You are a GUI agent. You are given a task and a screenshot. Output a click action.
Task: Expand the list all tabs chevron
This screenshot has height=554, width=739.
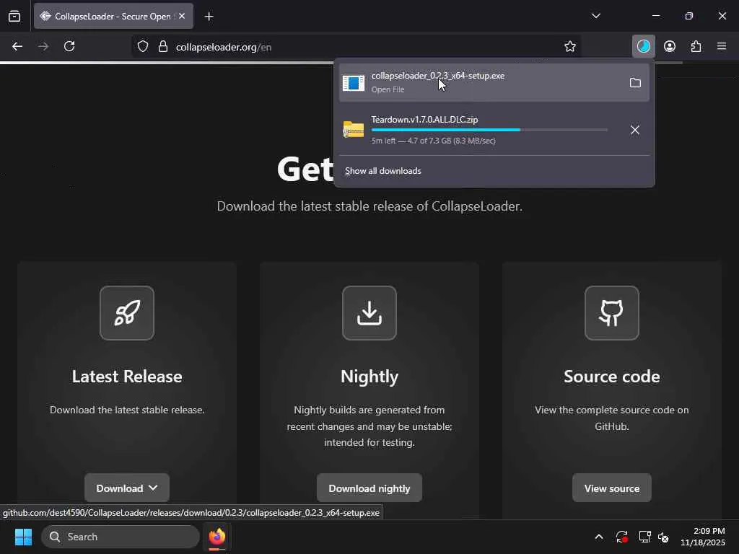point(595,16)
